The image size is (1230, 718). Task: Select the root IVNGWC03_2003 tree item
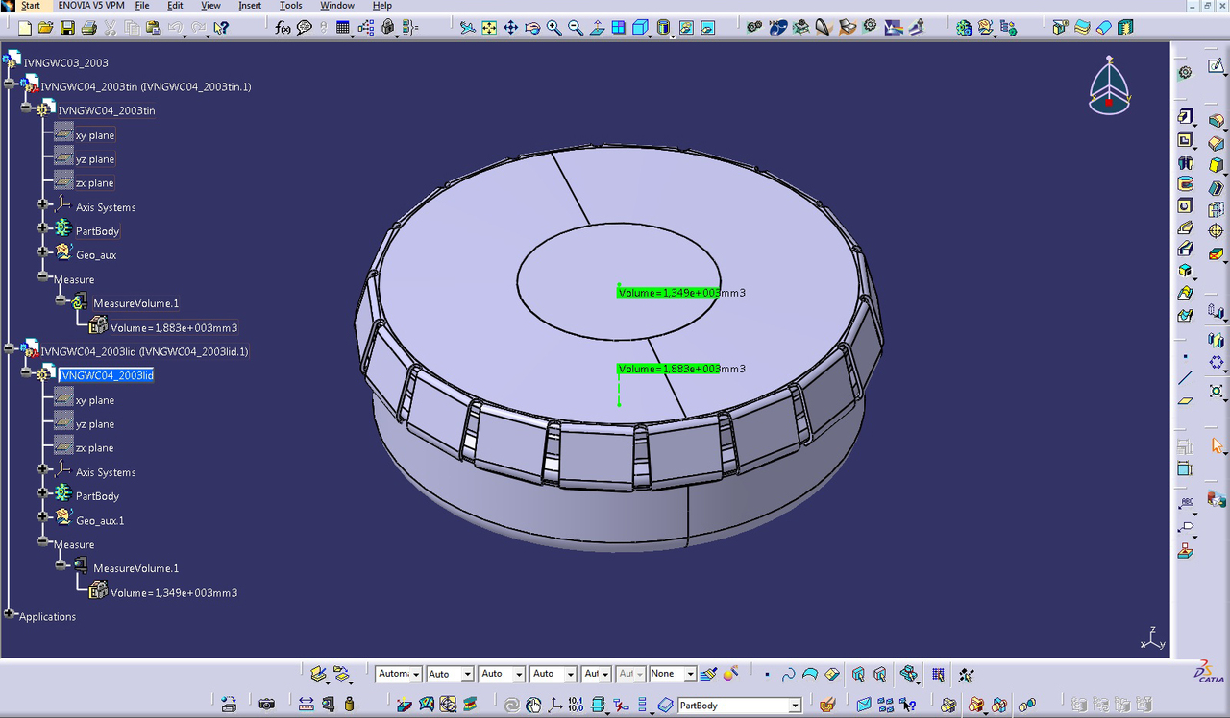coord(66,63)
